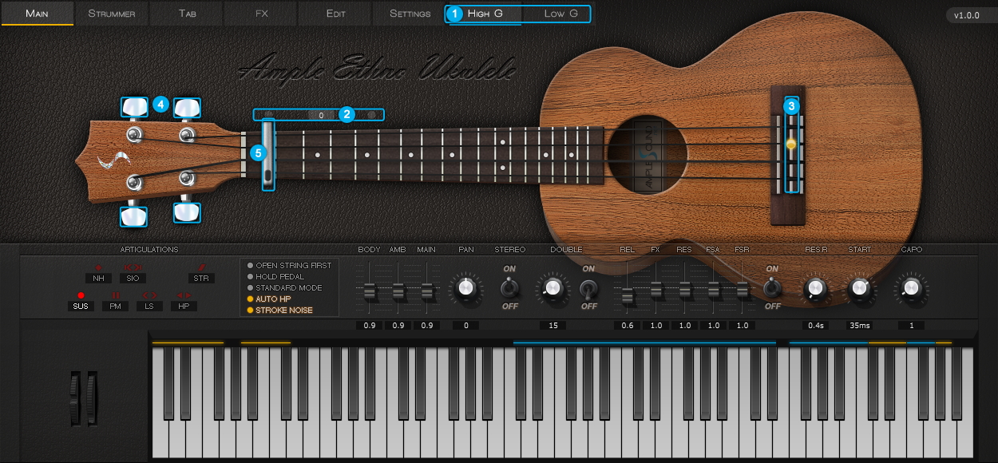Select SUS sustain articulation
The width and height of the screenshot is (998, 463).
(81, 306)
